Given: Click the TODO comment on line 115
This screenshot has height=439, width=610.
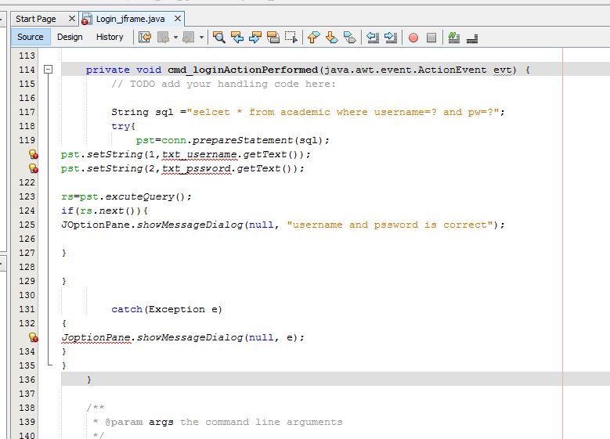Looking at the screenshot, I should click(223, 84).
